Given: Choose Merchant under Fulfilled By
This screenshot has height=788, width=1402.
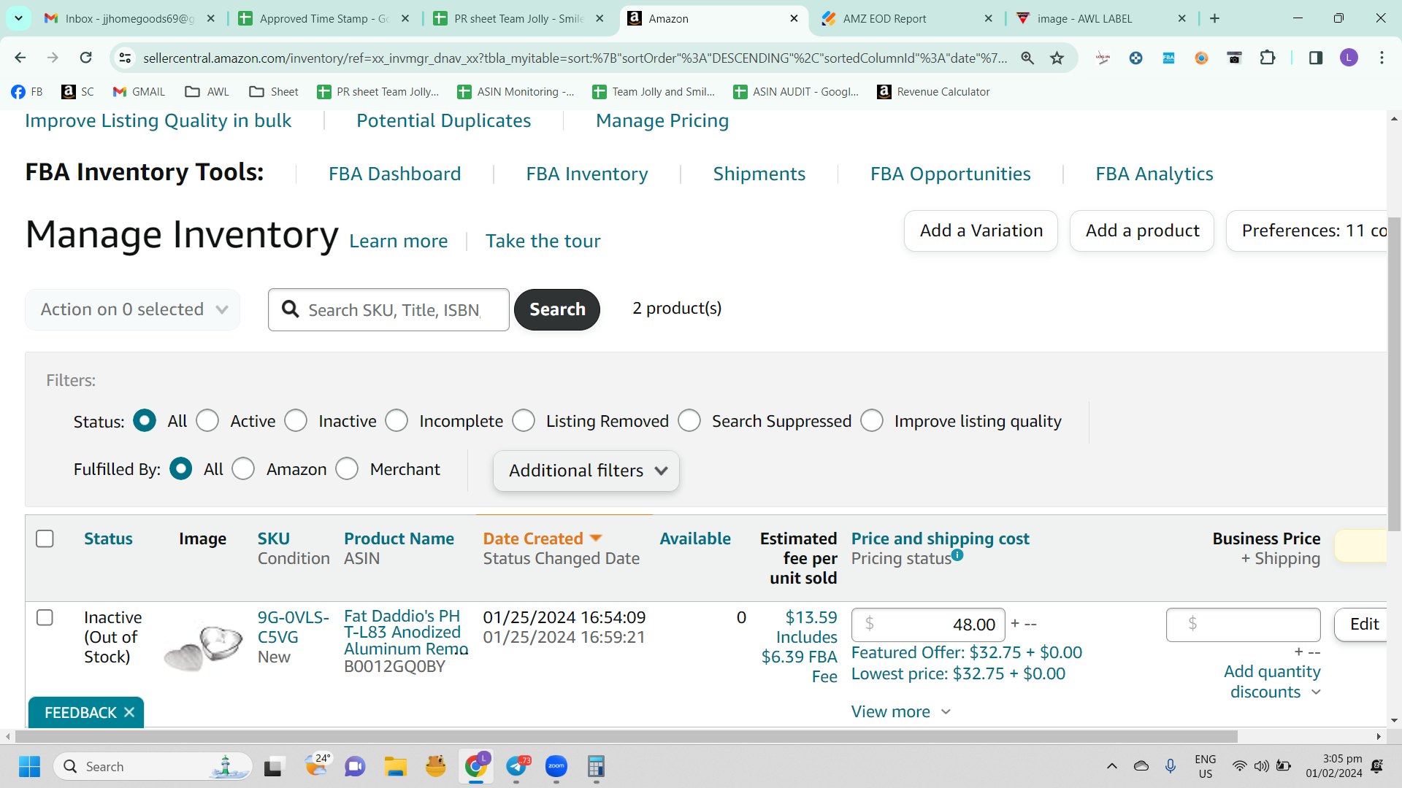Looking at the screenshot, I should pos(347,469).
